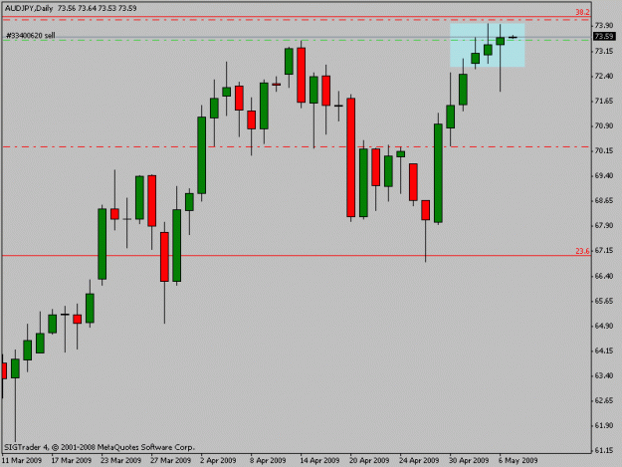622x467 pixels.
Task: Click price axis label 73.90
Action: pyautogui.click(x=604, y=26)
